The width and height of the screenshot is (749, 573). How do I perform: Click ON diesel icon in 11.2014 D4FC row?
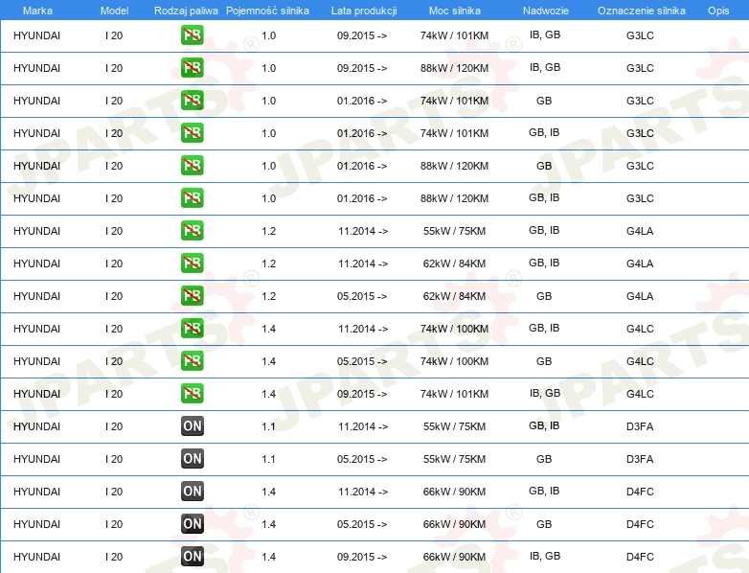point(192,491)
